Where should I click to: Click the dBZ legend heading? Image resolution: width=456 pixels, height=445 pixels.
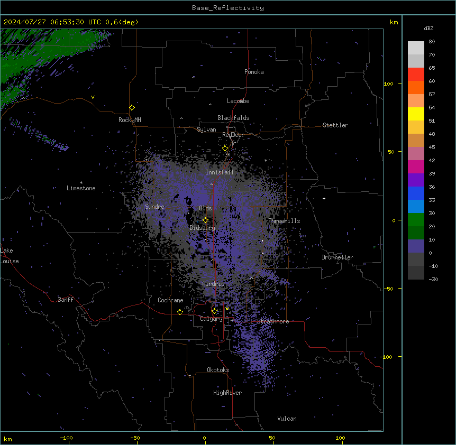coord(428,29)
